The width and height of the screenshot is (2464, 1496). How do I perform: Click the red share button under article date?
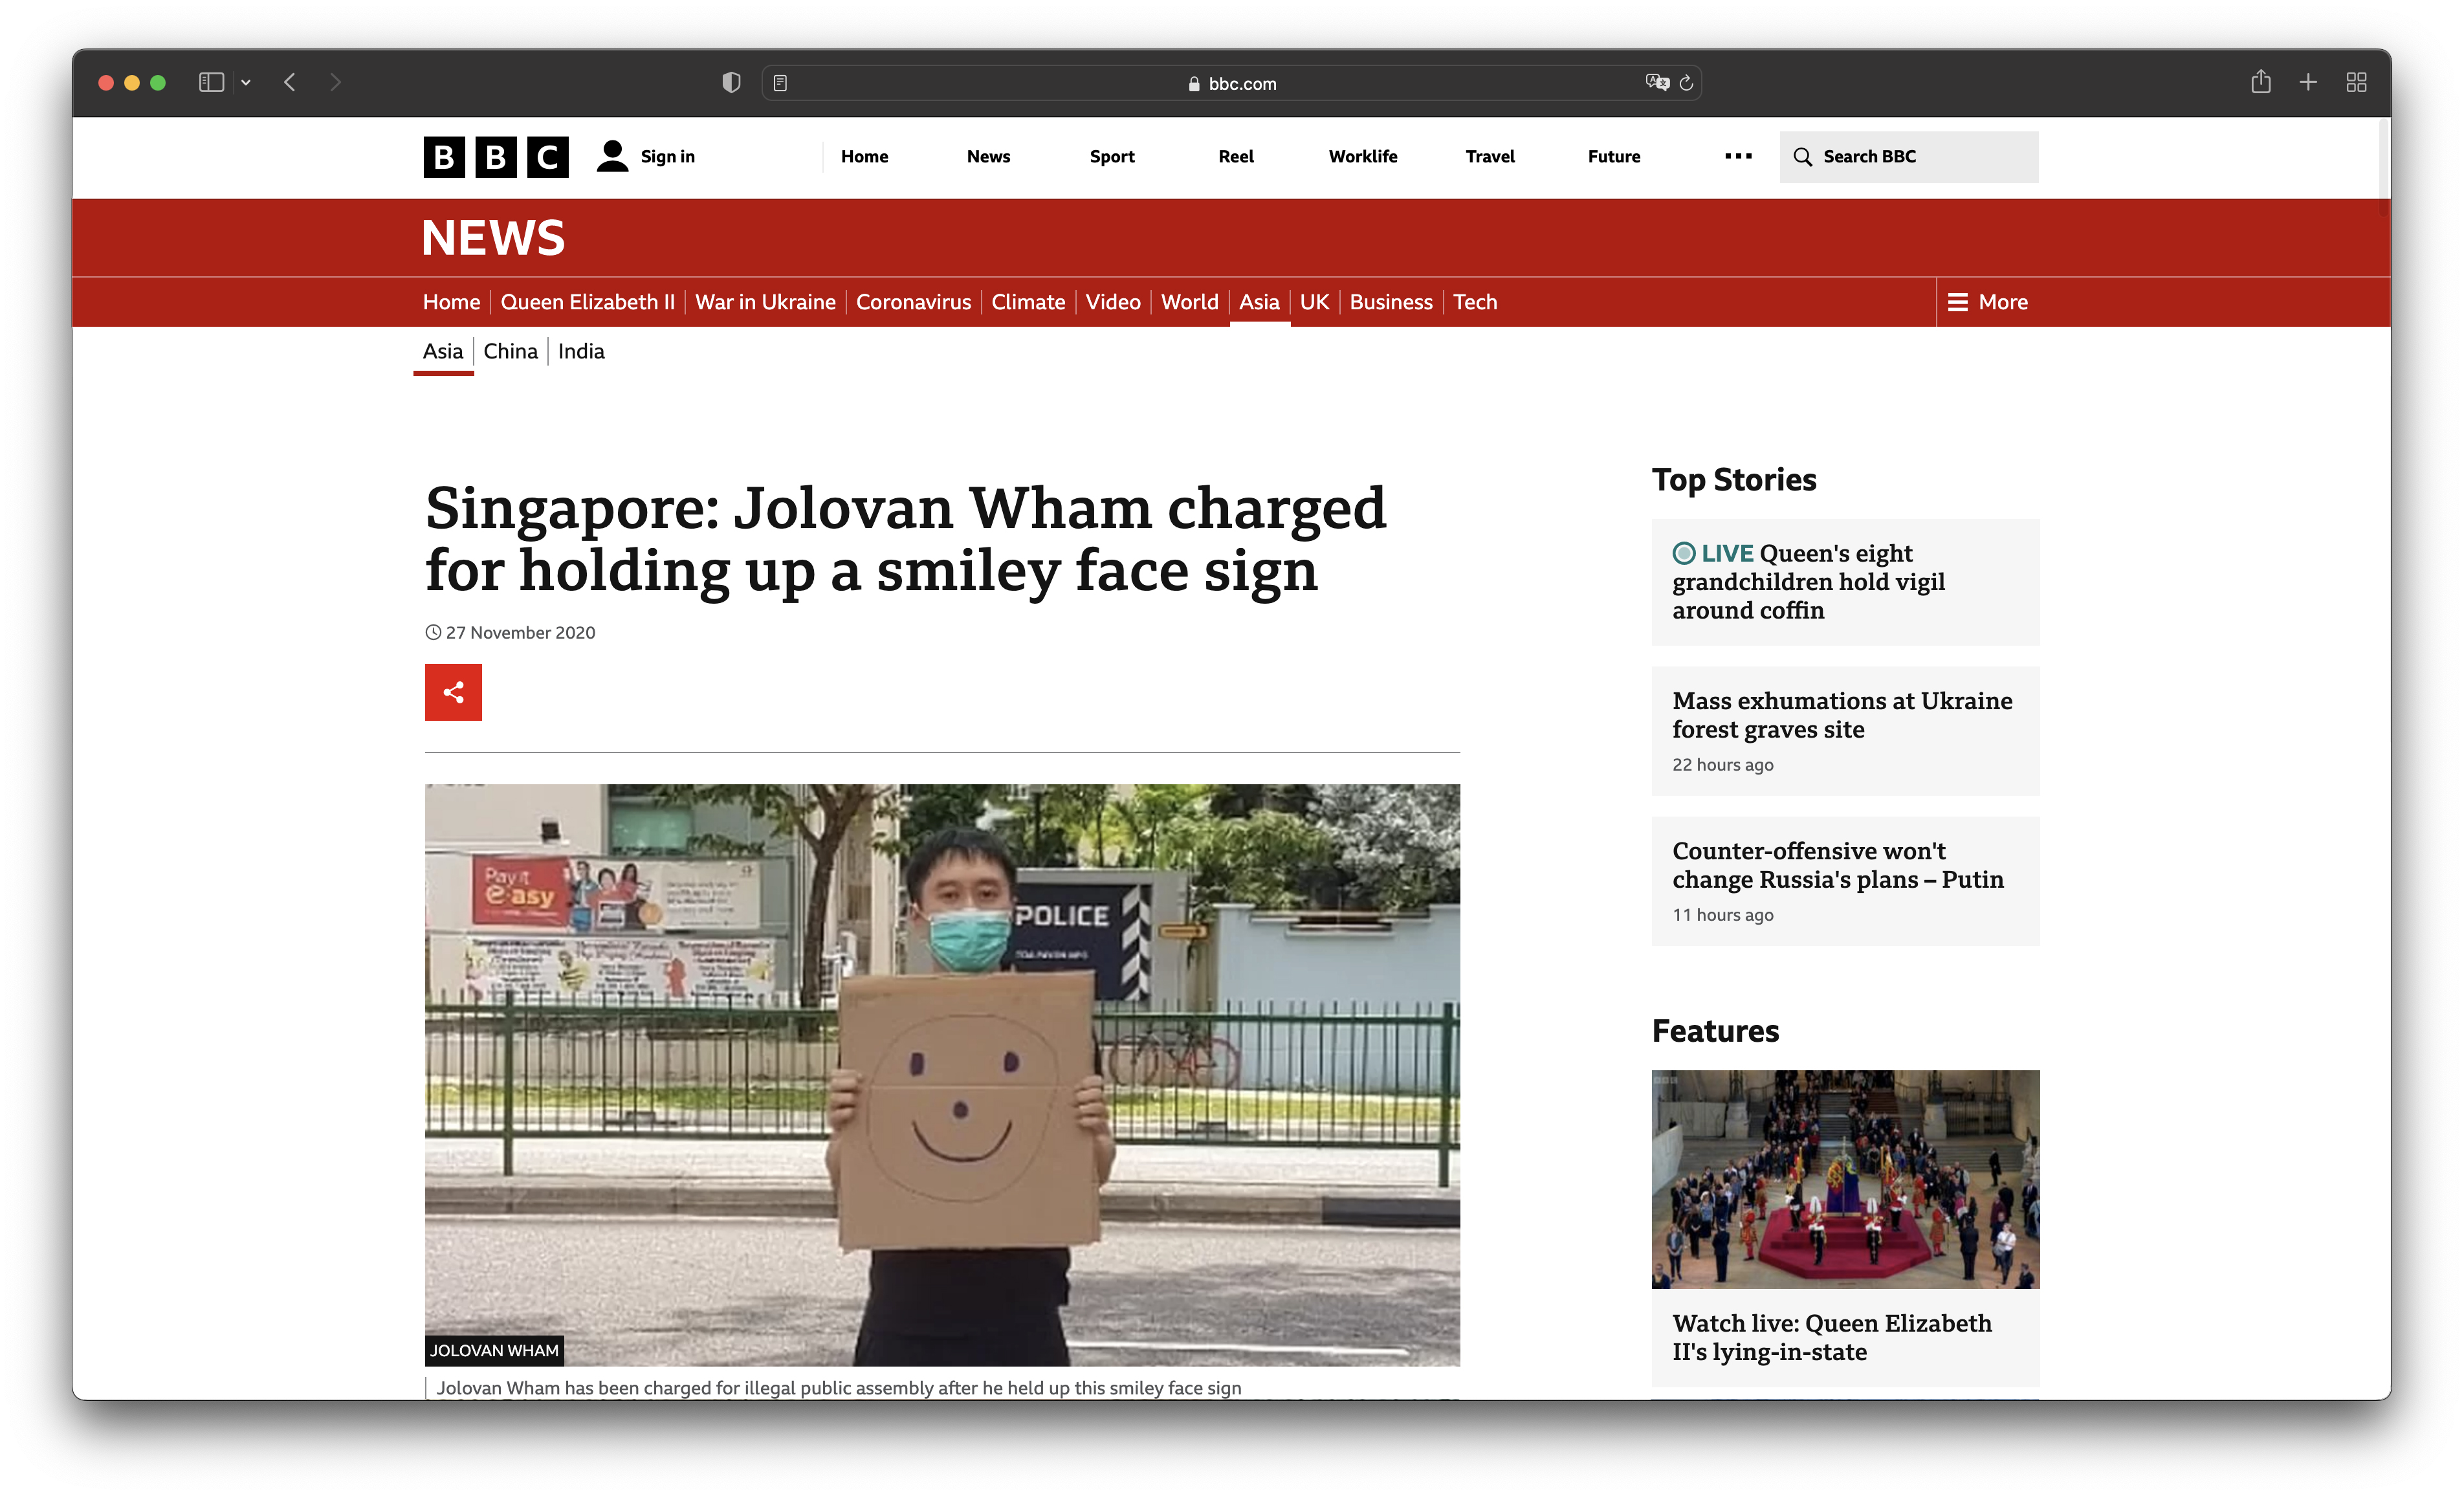point(453,692)
